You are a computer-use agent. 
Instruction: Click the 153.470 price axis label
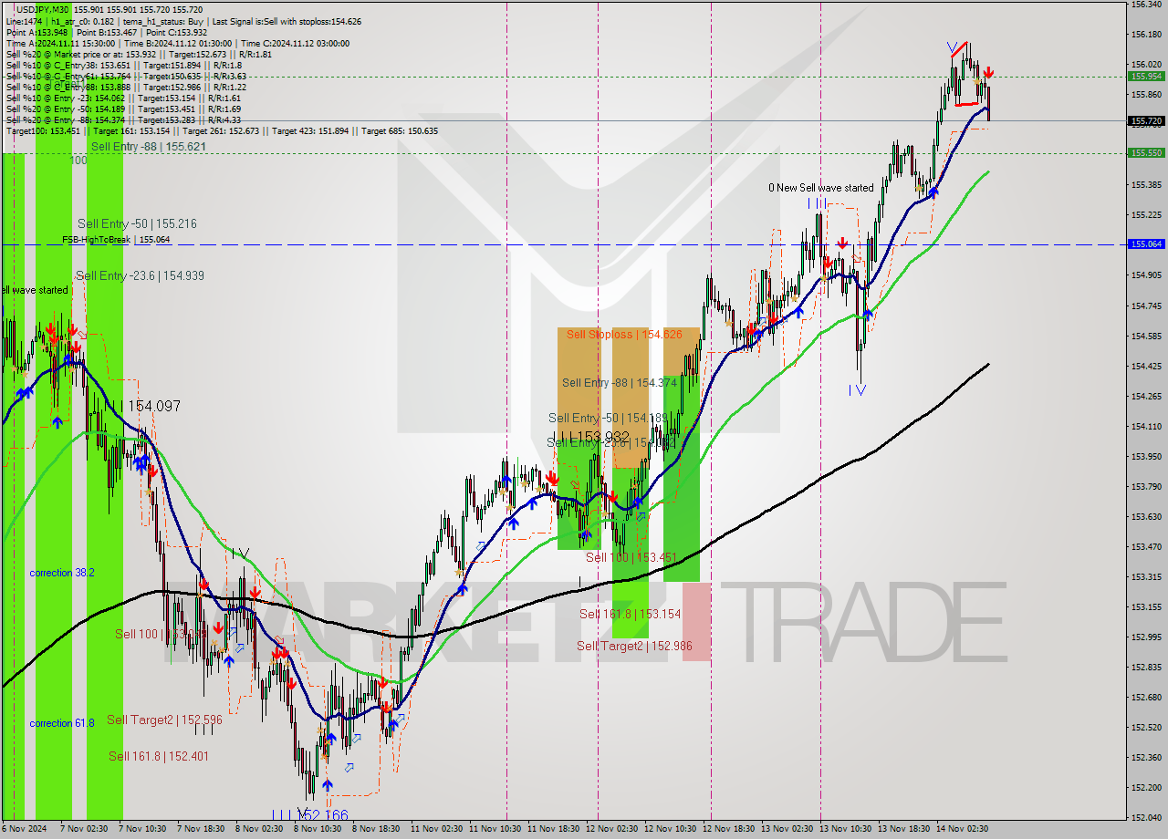(x=1146, y=546)
